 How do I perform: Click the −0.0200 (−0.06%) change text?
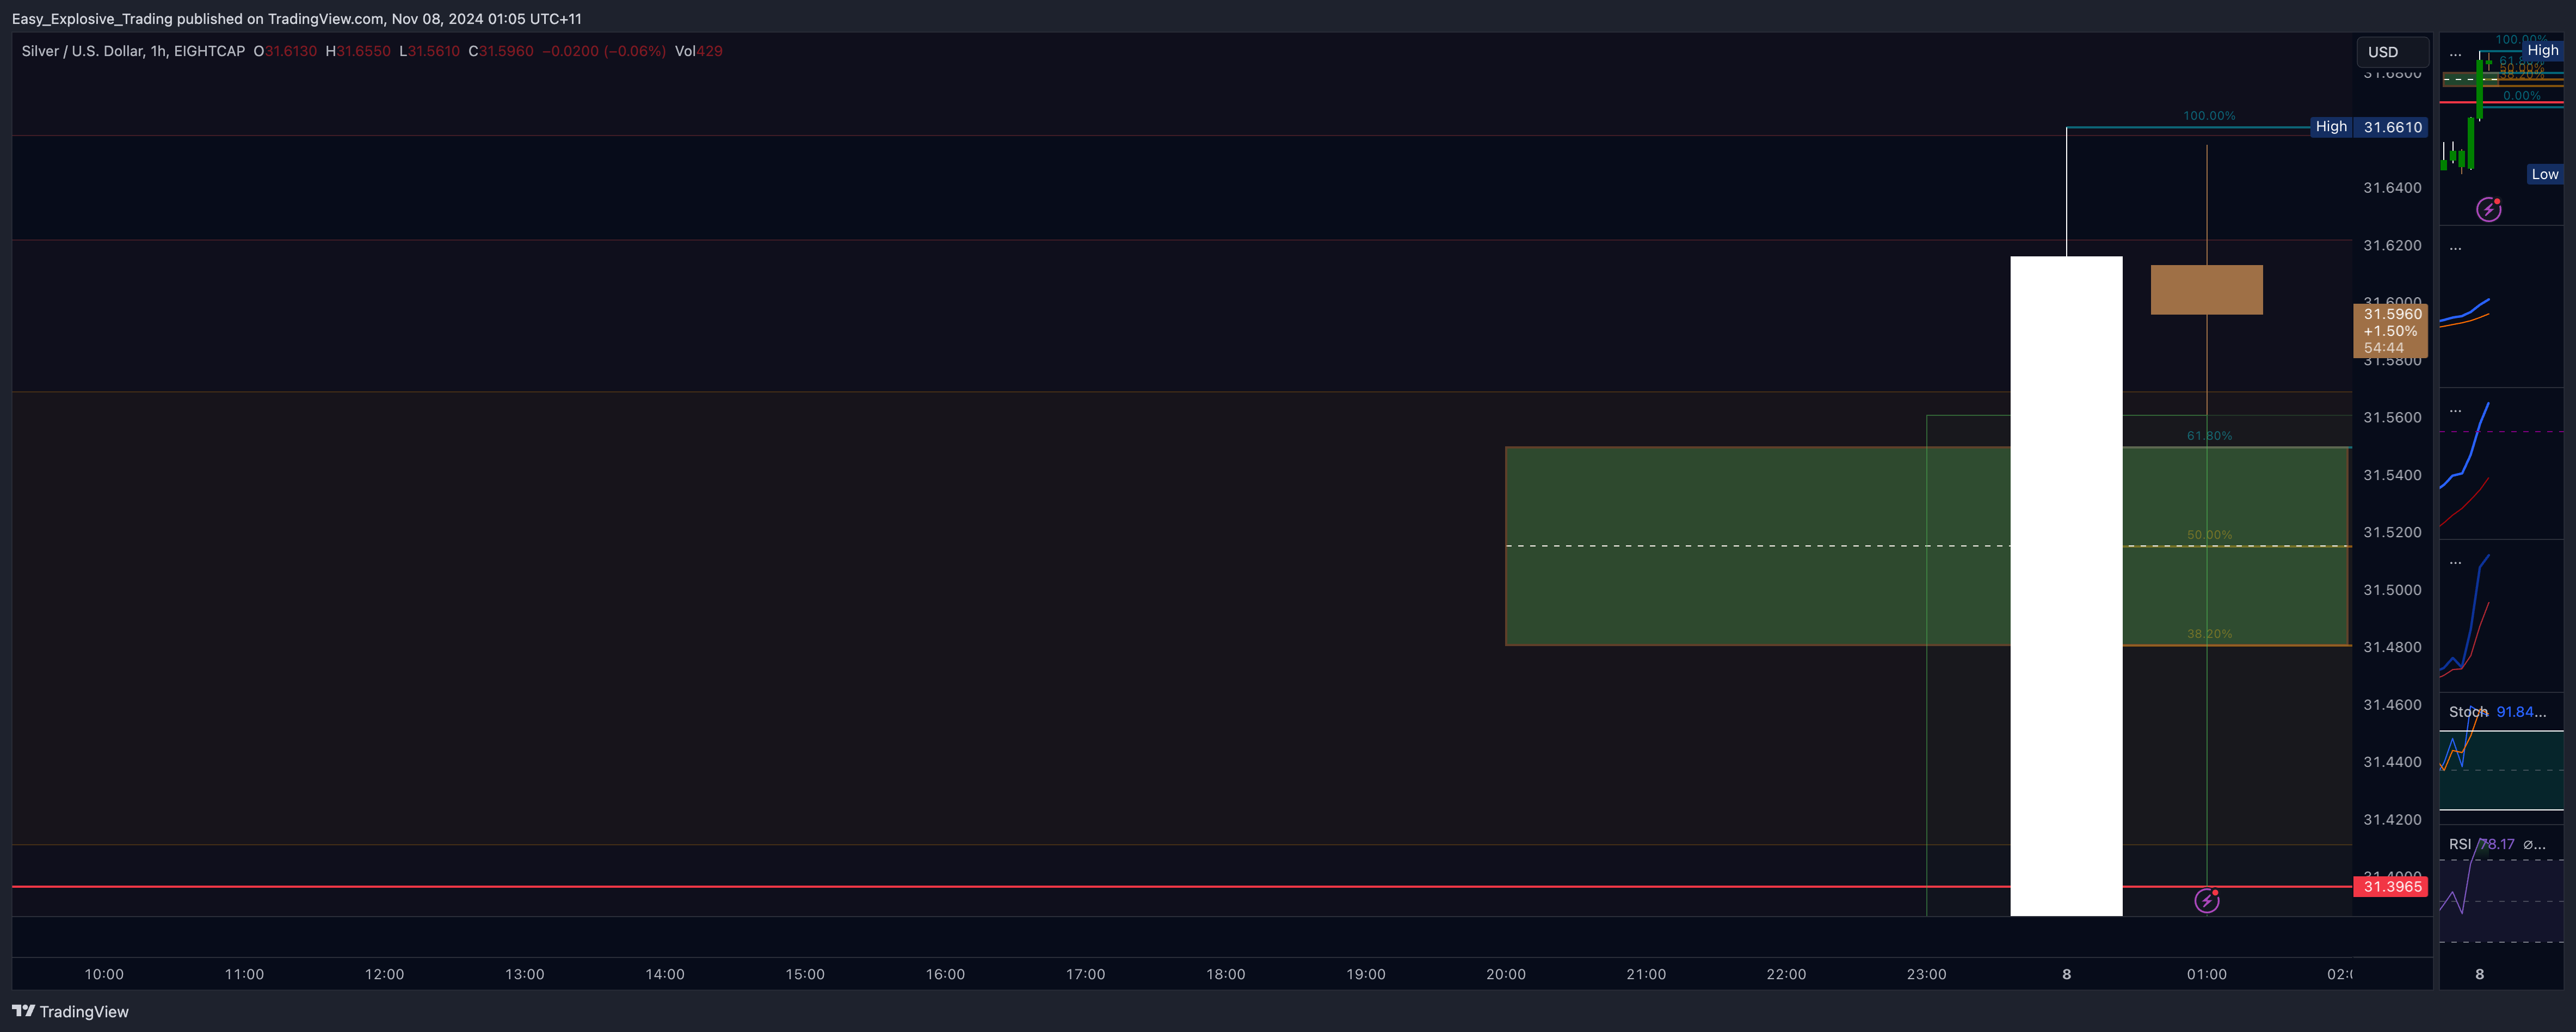tap(604, 51)
